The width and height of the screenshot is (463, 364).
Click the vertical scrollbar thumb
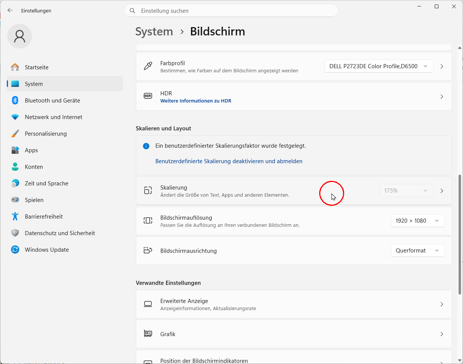pyautogui.click(x=460, y=234)
